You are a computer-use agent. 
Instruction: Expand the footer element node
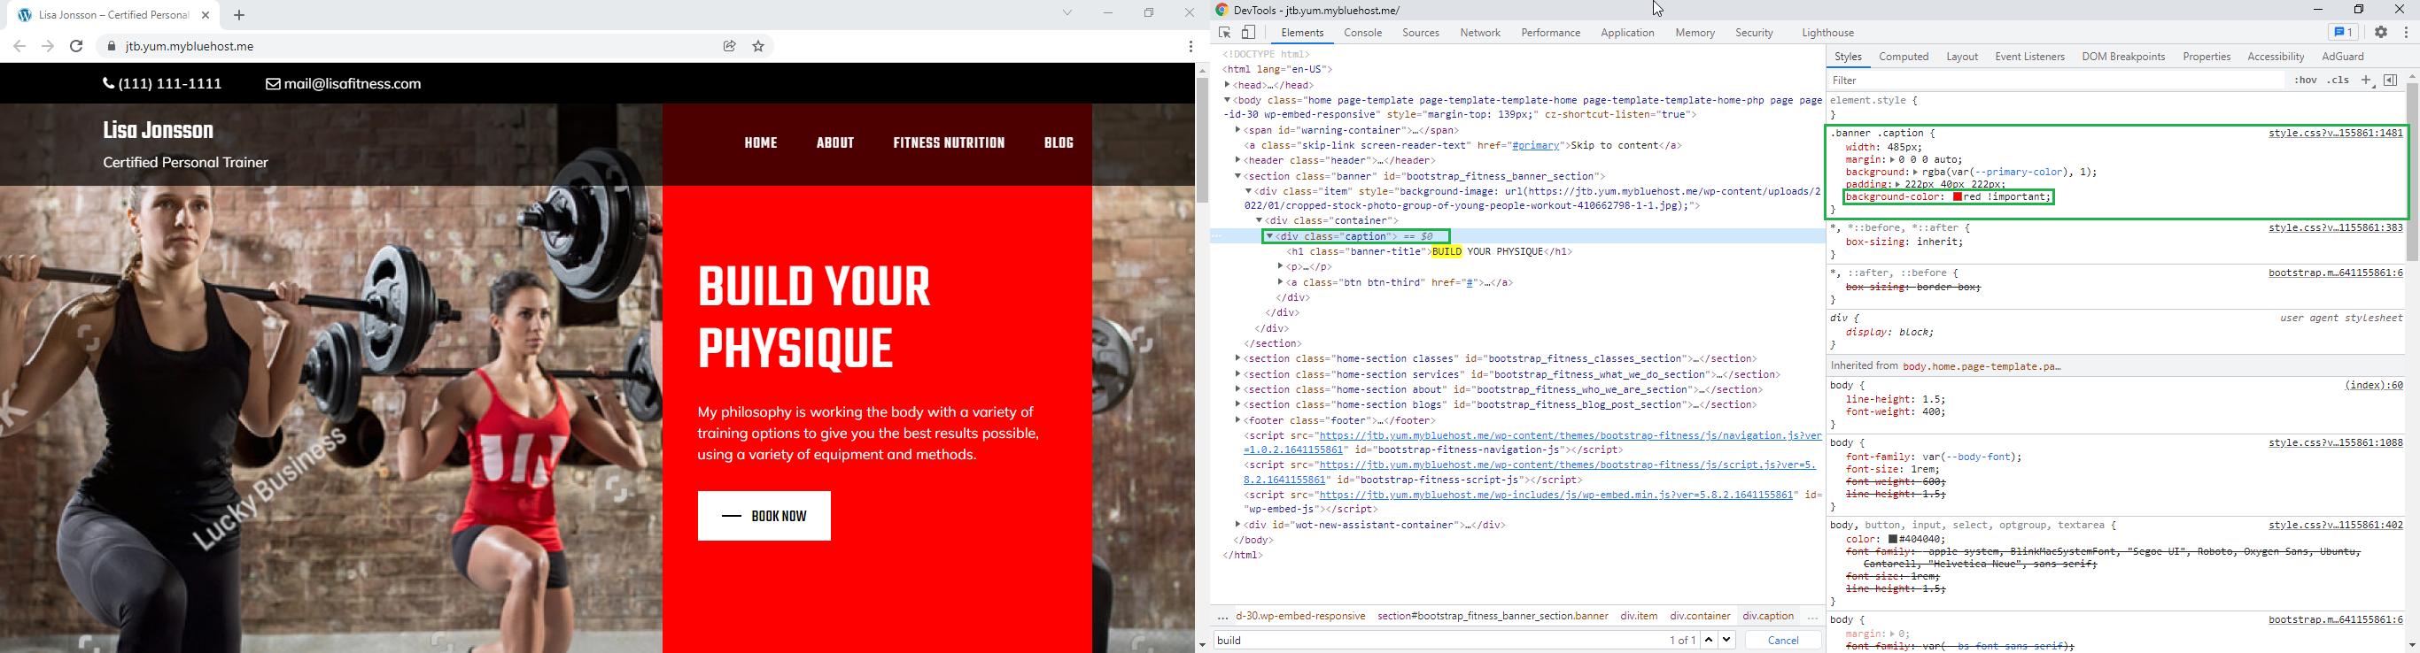[1238, 421]
